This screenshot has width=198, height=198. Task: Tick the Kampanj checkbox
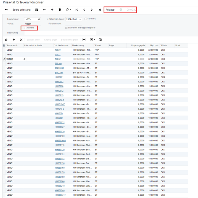[86, 19]
